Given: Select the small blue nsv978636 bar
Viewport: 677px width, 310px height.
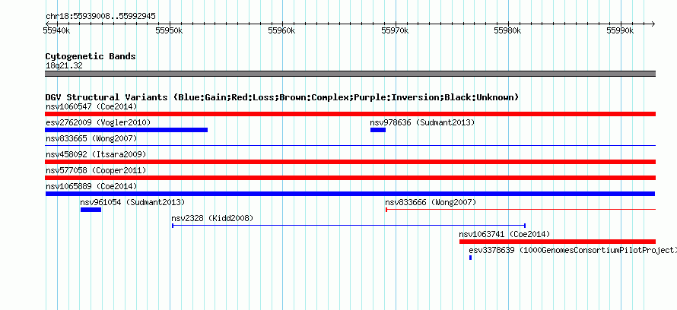Looking at the screenshot, I should tap(378, 130).
